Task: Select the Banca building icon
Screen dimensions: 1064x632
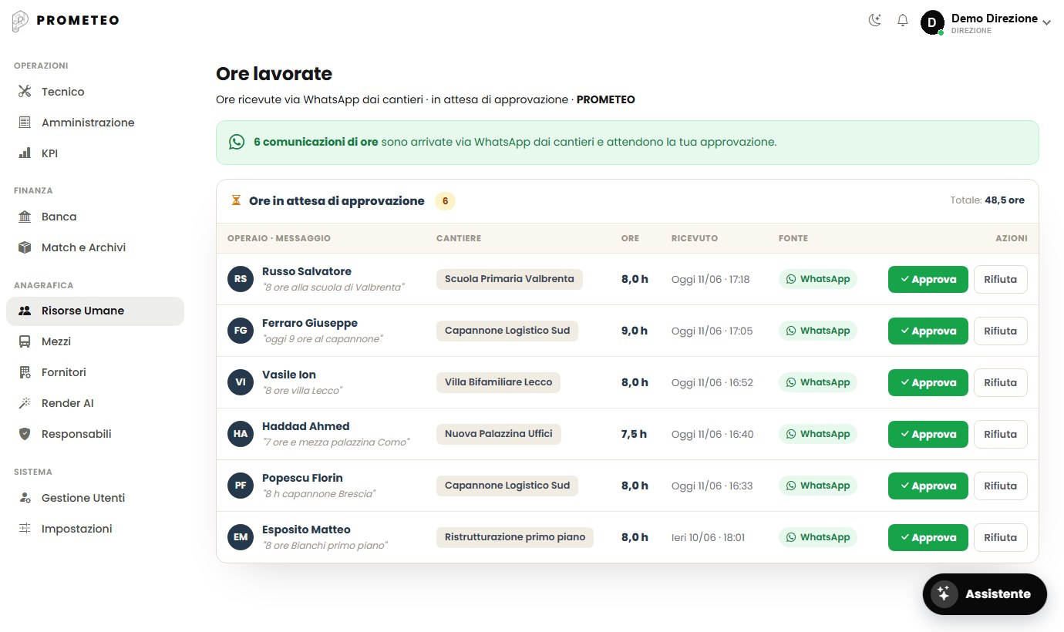Action: coord(25,217)
